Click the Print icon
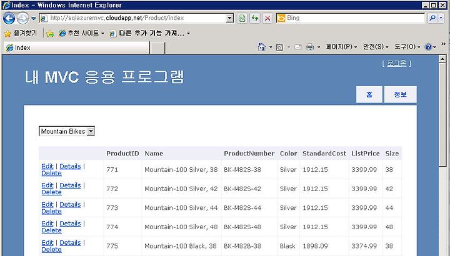The width and height of the screenshot is (450, 256). point(309,47)
